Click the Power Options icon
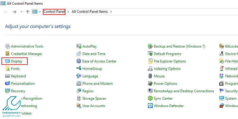The image size is (238, 119). click(x=150, y=84)
